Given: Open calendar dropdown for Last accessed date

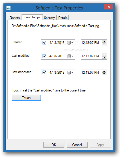Looking at the screenshot, I should tap(70, 73).
